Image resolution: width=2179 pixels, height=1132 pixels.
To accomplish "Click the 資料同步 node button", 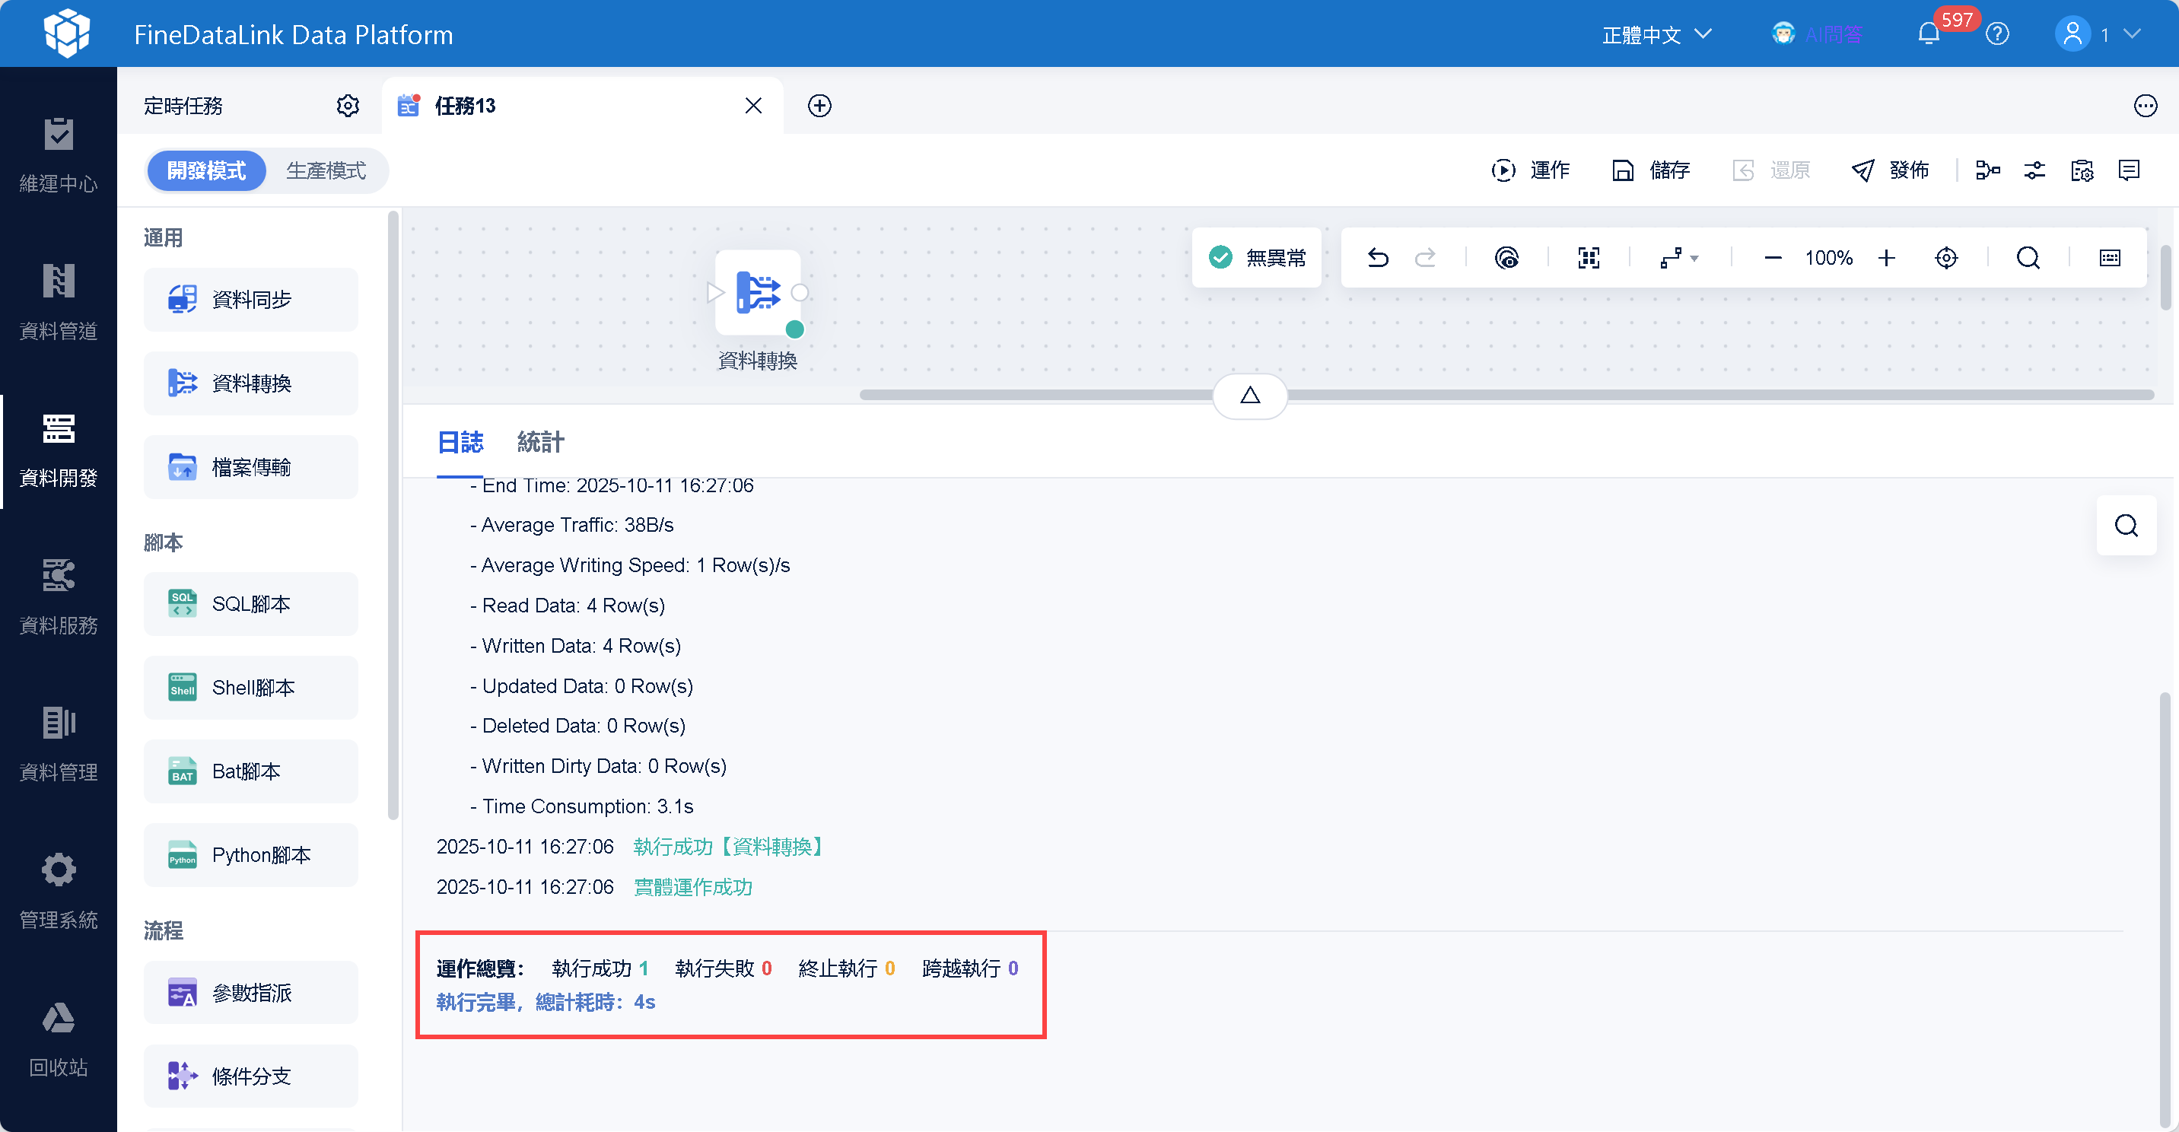I will [x=250, y=300].
